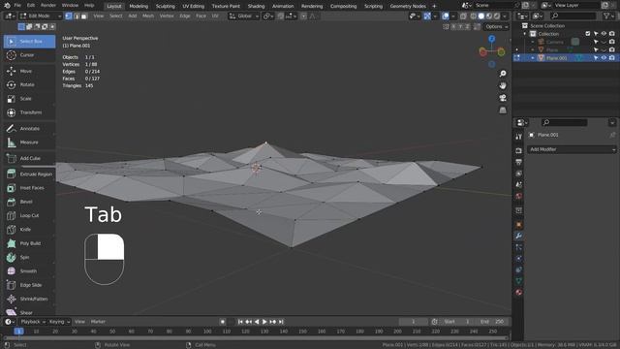Open the viewport shading options dropdown

pos(505,16)
